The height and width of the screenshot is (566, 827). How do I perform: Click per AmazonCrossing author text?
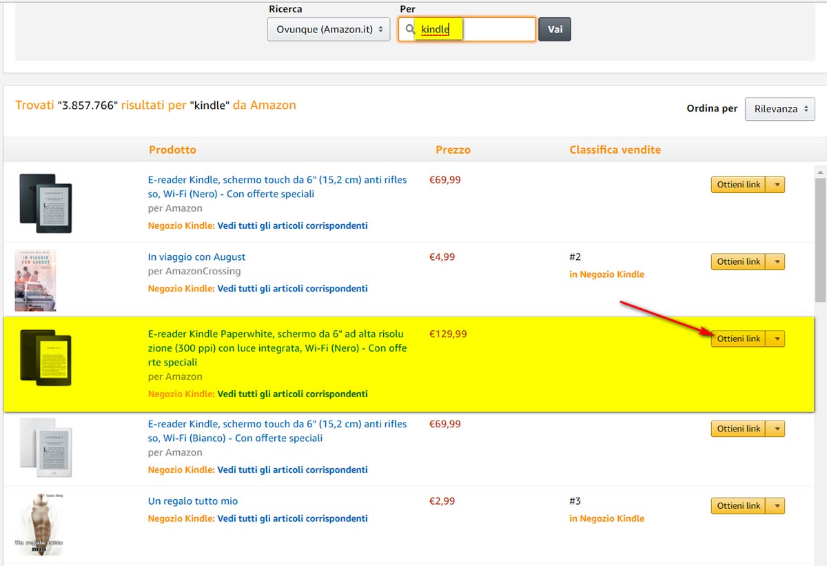click(x=194, y=272)
